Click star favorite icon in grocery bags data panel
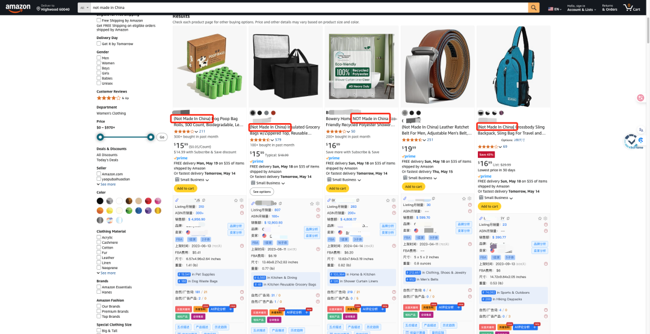This screenshot has height=334, width=650. point(312,204)
